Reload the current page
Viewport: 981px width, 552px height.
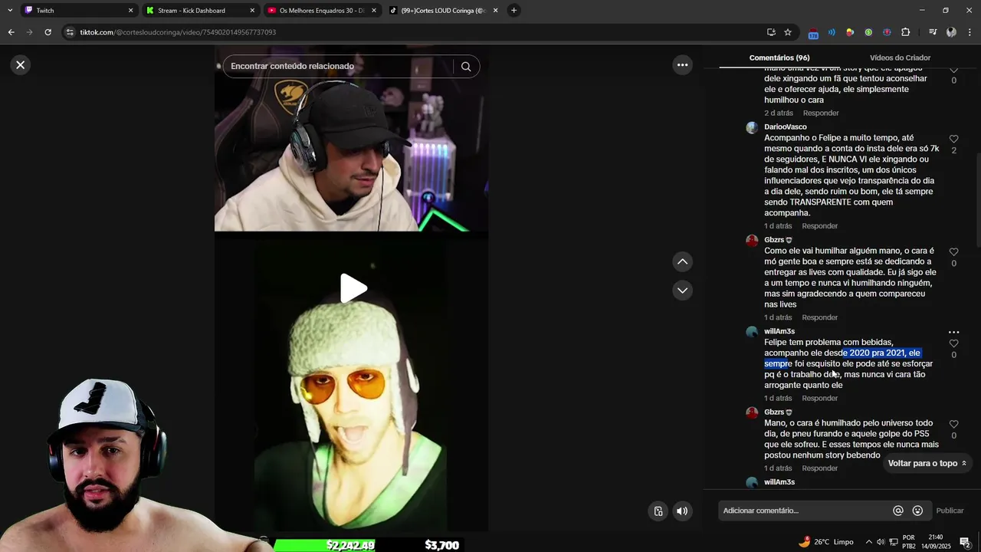coord(48,32)
